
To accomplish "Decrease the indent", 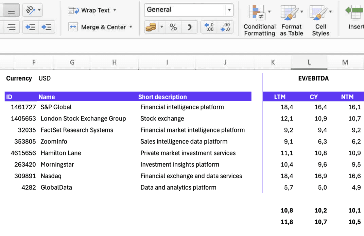I will point(30,27).
